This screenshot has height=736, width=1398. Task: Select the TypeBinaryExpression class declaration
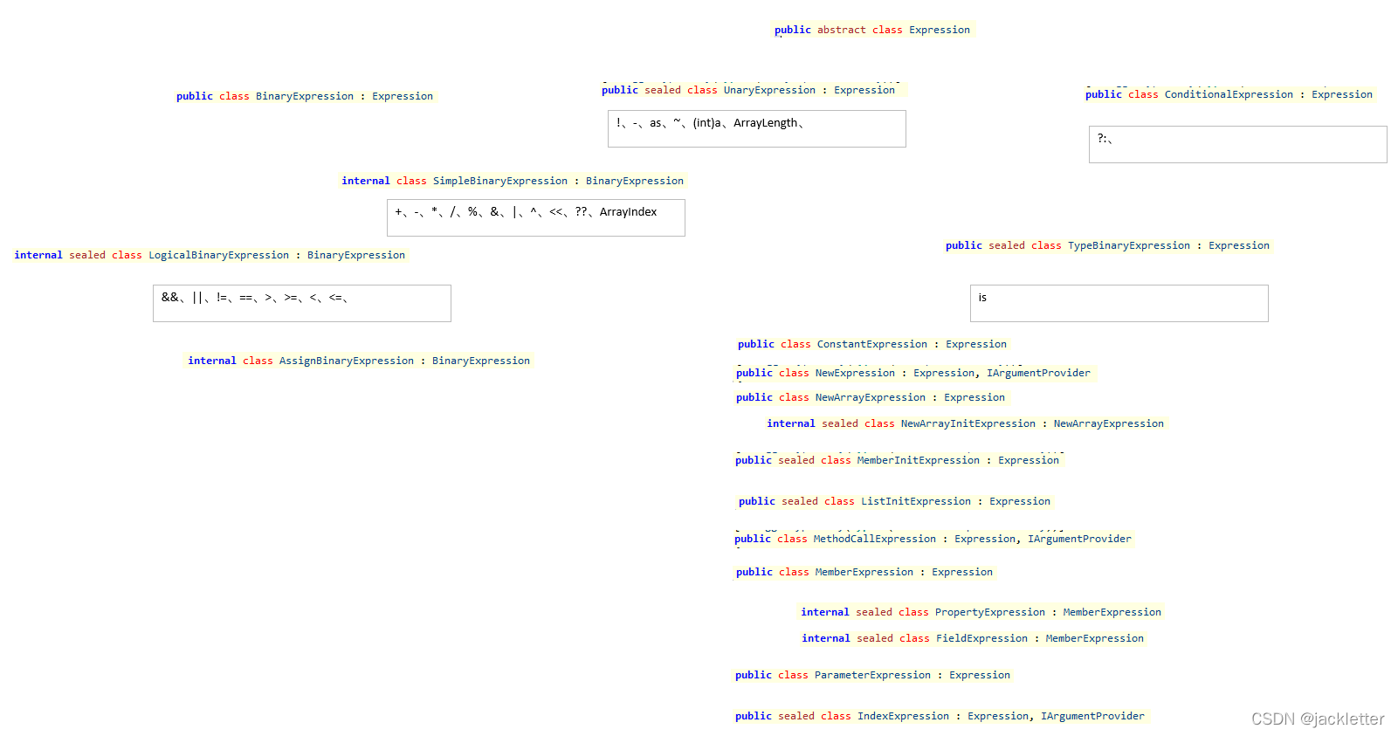(1107, 245)
